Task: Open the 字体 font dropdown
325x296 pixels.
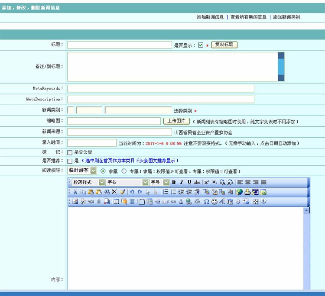Action: coord(127,182)
